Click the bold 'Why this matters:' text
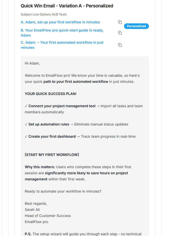 tap(40, 167)
